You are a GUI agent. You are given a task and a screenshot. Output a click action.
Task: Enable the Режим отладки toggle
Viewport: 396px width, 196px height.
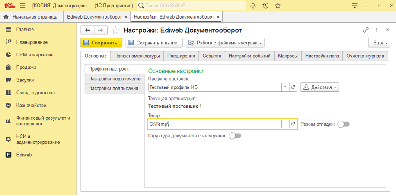[x=343, y=124]
